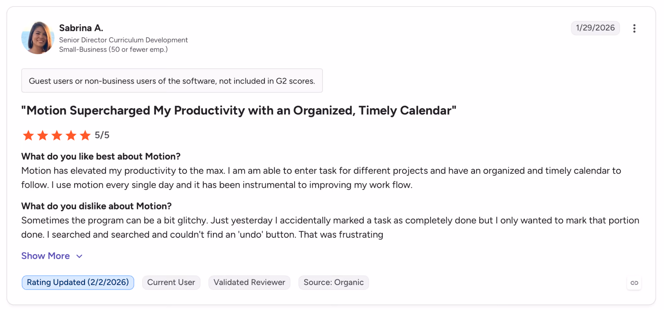Click 'What do you like best about Motion?' heading
The width and height of the screenshot is (664, 310).
pyautogui.click(x=101, y=156)
